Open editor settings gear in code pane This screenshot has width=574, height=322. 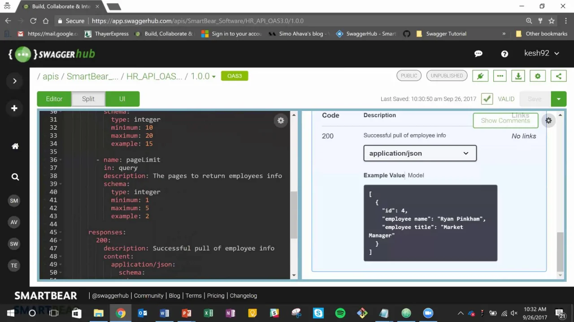[281, 120]
